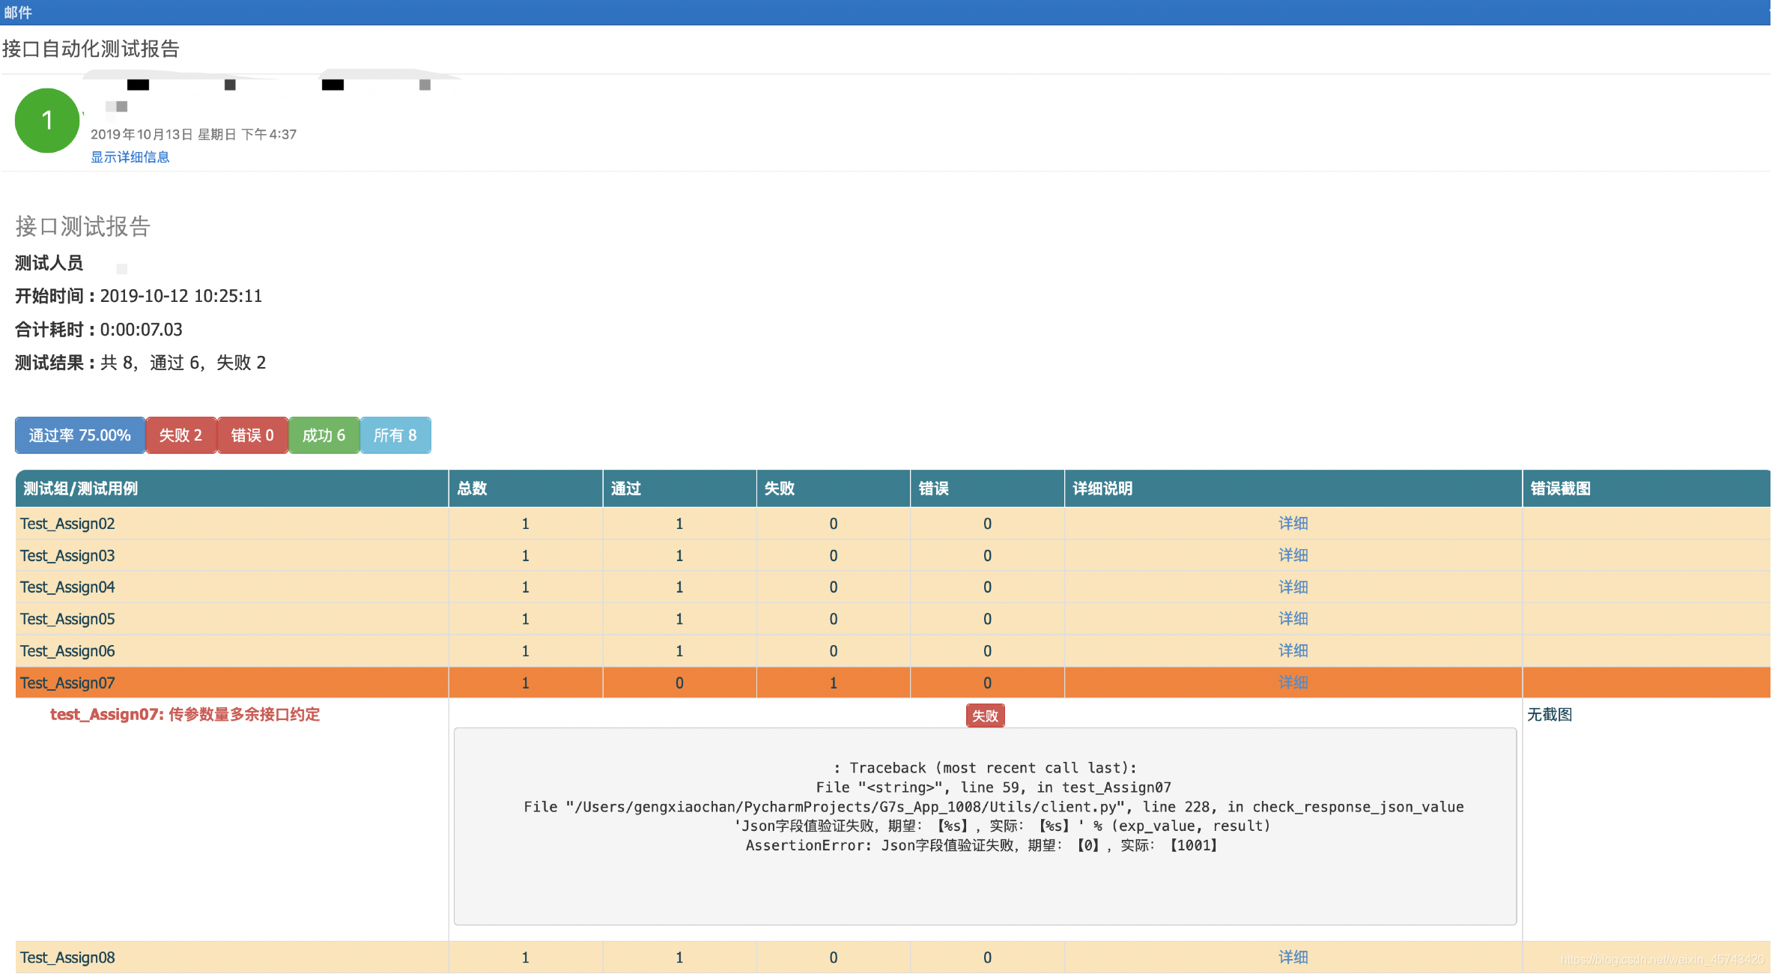Image resolution: width=1772 pixels, height=974 pixels.
Task: Show detailed info via 显示详细信息 link
Action: tap(130, 157)
